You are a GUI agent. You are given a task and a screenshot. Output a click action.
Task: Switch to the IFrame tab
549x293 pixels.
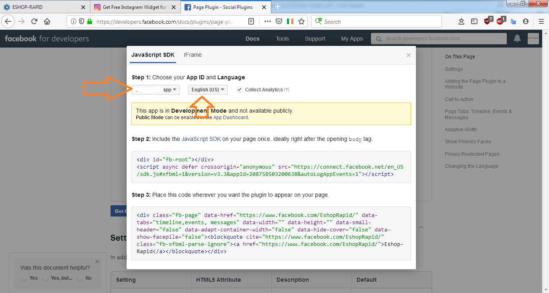point(193,55)
